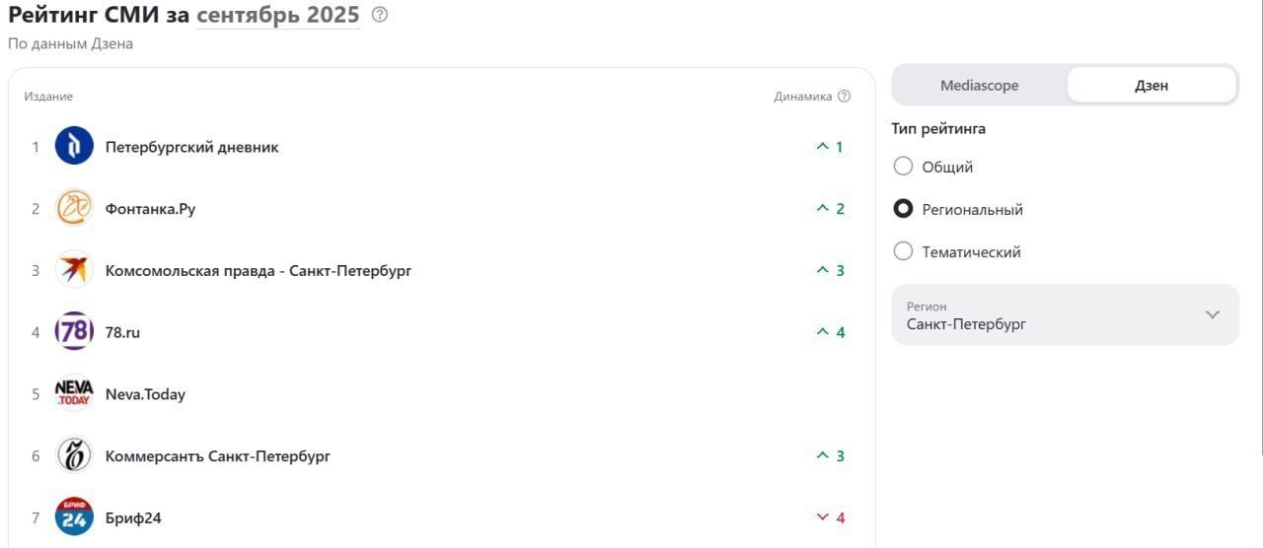1263x548 pixels.
Task: Select the Общий rating type
Action: [903, 167]
